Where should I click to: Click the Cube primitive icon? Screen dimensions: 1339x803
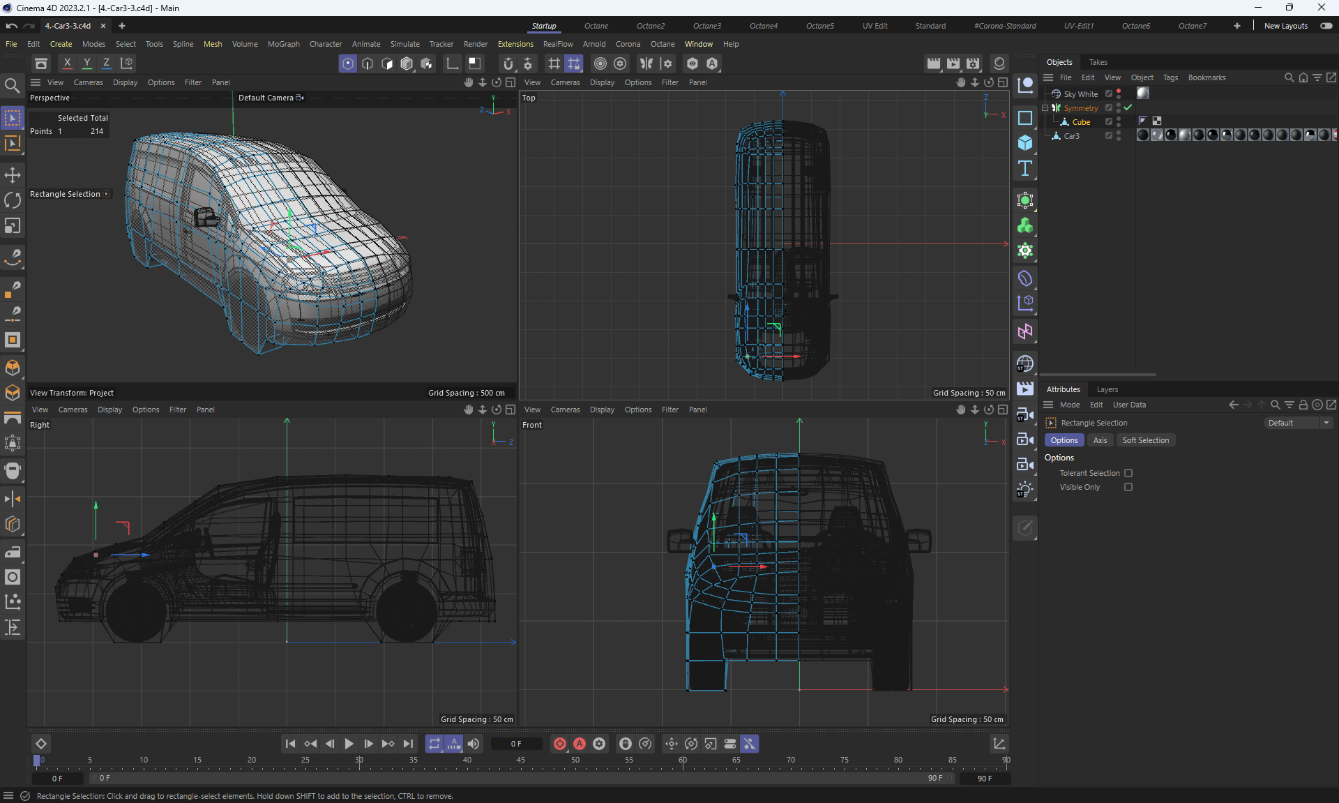click(1024, 143)
